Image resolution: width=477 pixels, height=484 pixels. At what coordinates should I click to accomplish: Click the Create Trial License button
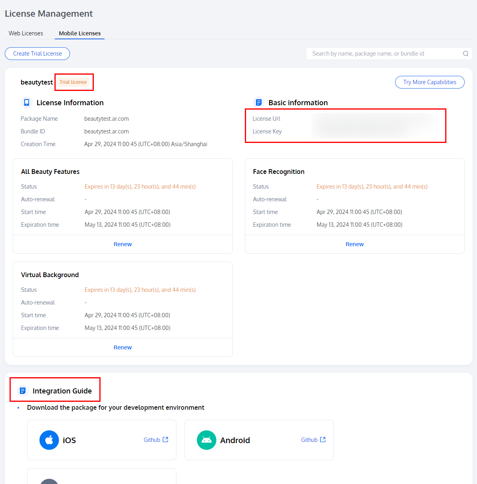click(37, 54)
